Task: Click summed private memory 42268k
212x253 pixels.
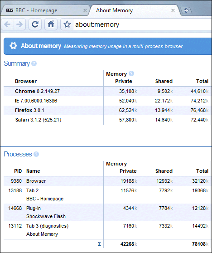Action: (x=129, y=244)
